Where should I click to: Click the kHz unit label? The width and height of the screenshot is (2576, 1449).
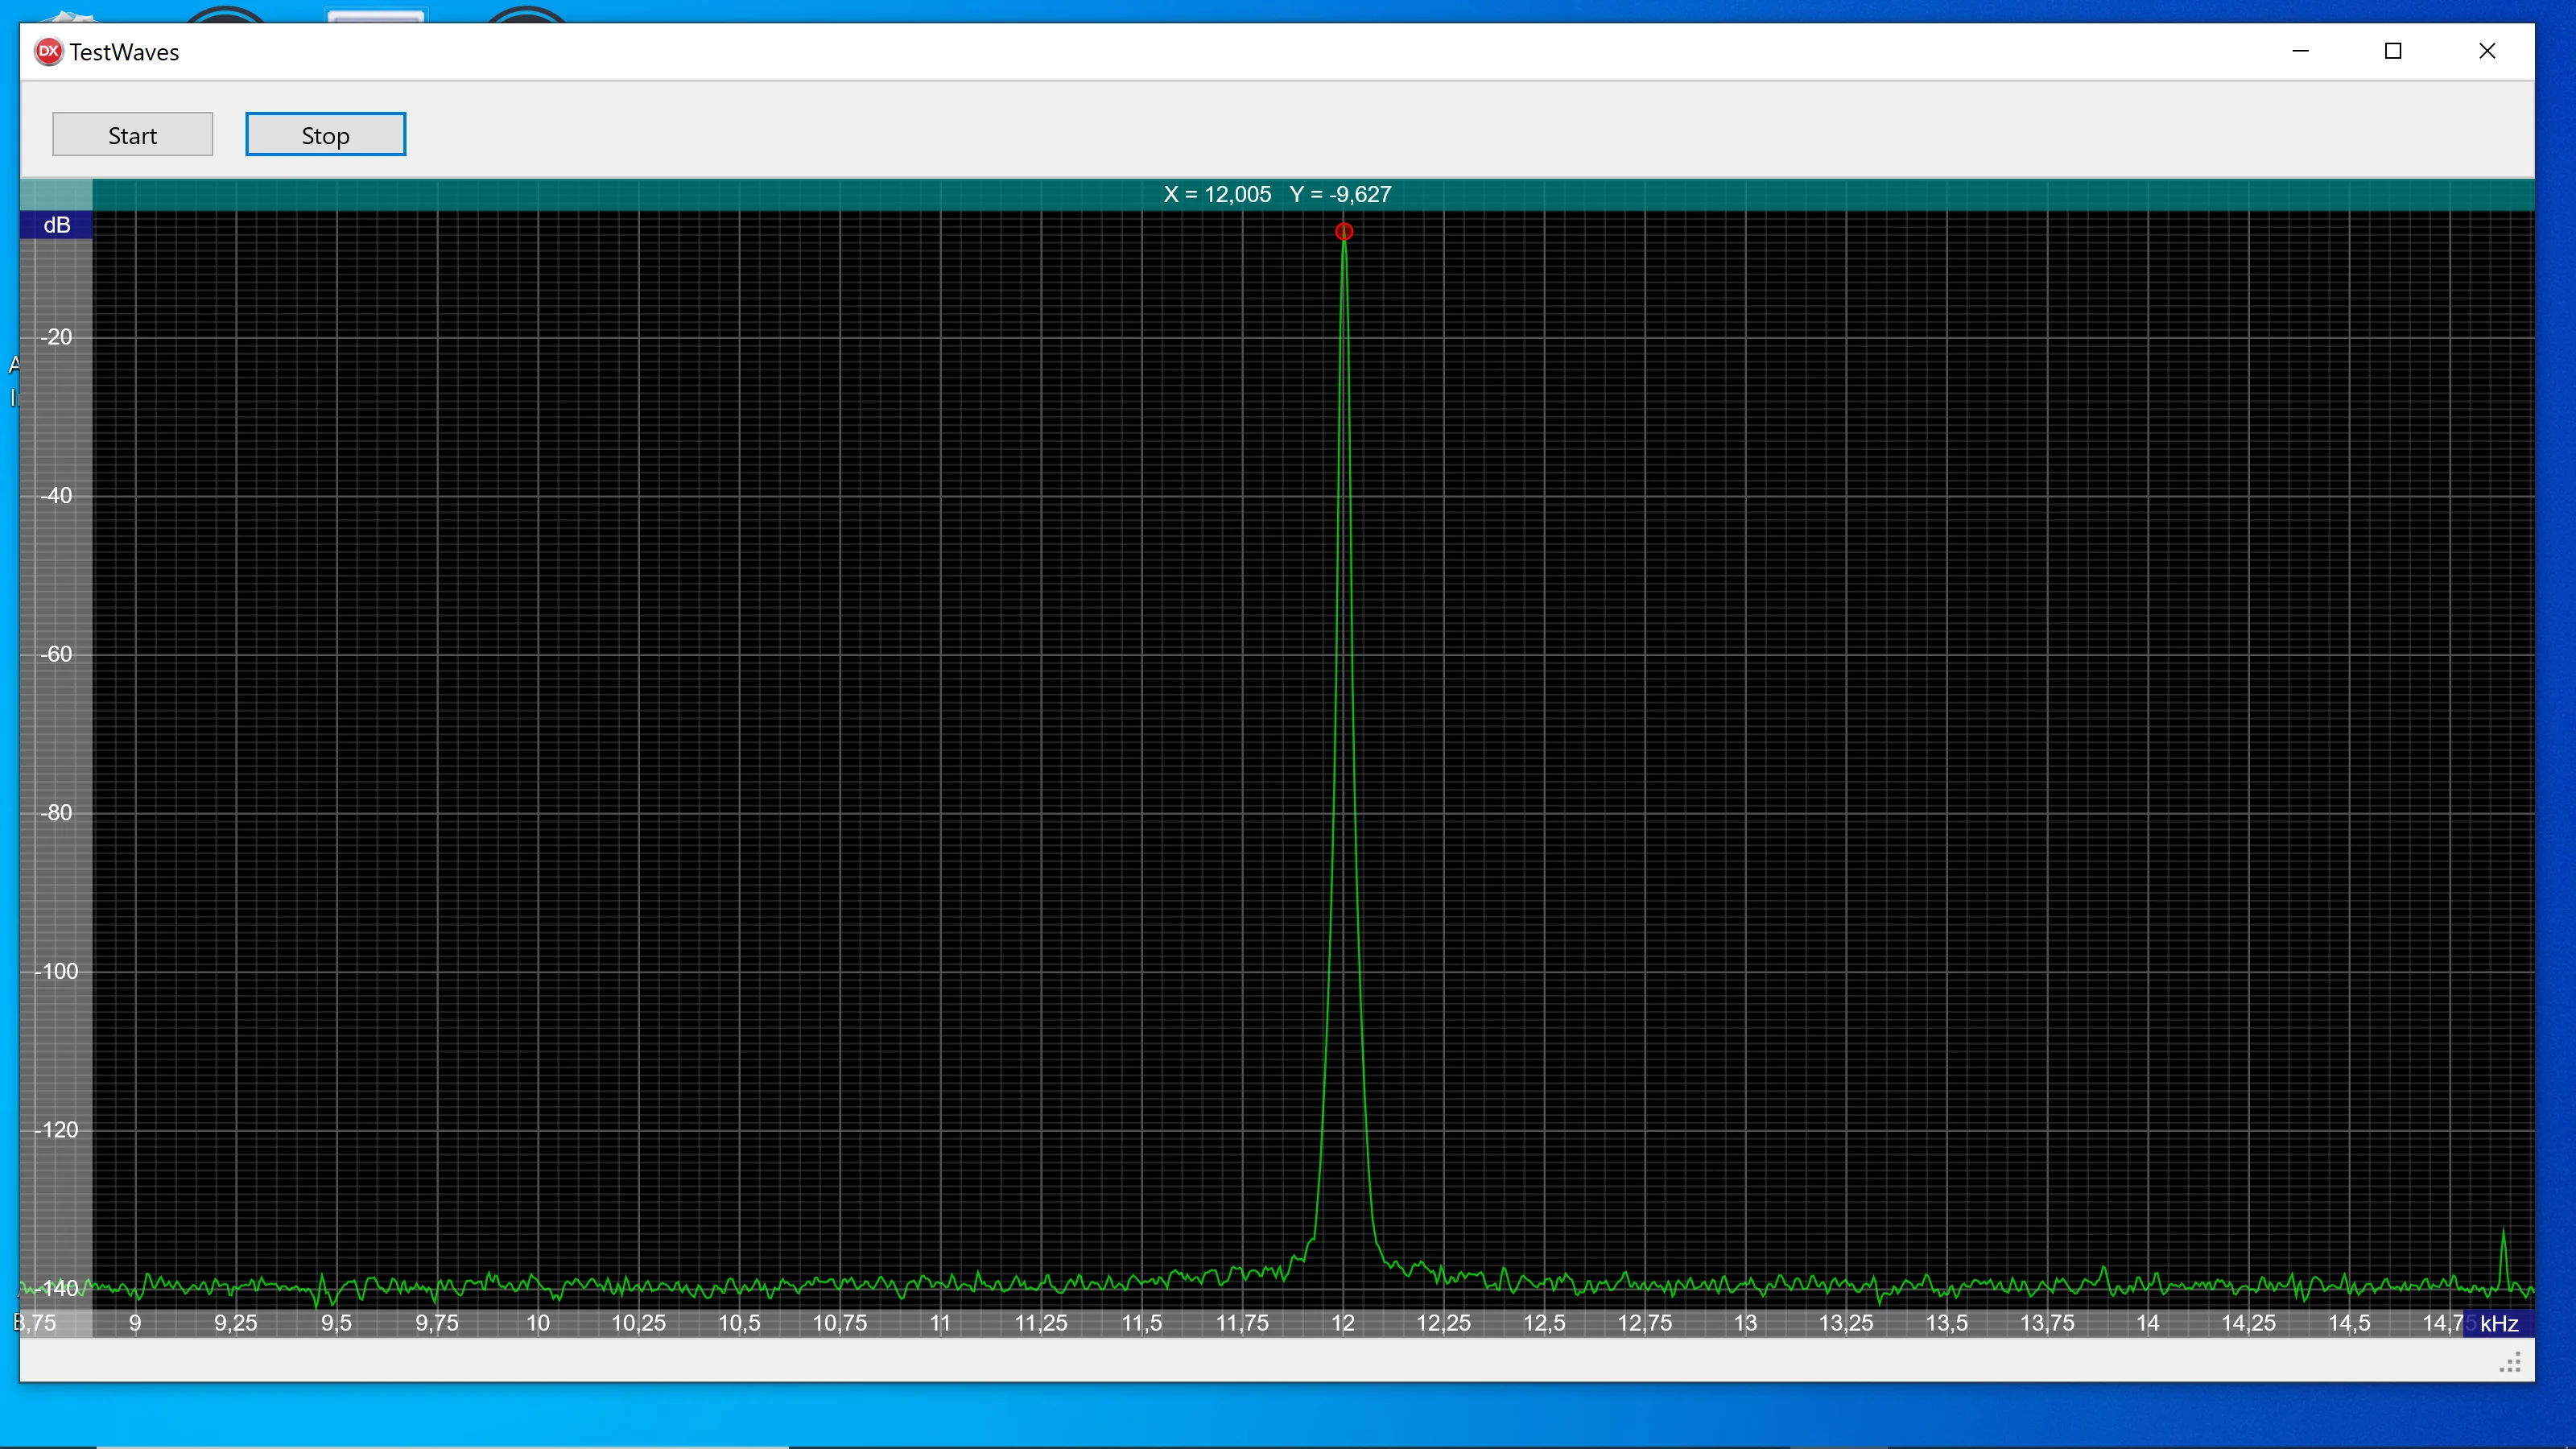point(2498,1323)
